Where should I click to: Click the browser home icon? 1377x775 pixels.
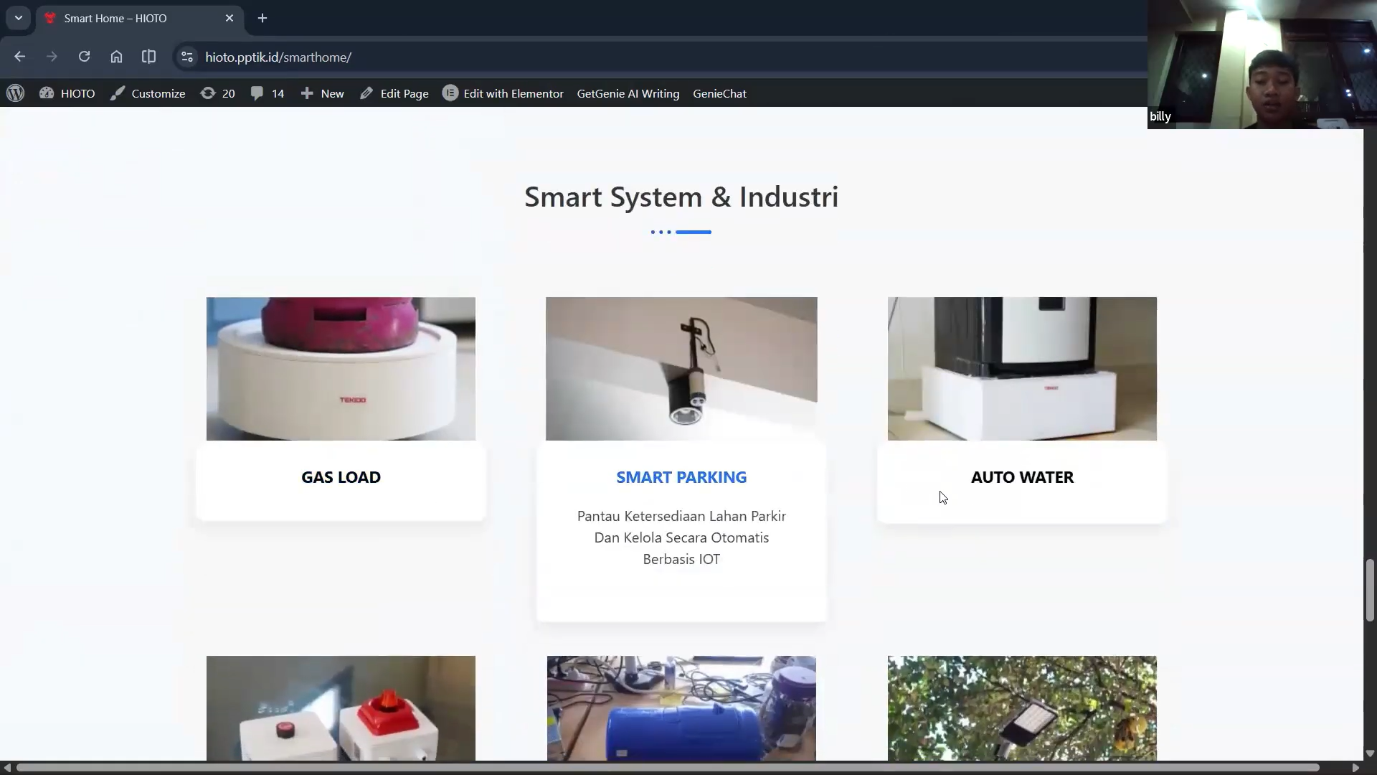pos(116,57)
